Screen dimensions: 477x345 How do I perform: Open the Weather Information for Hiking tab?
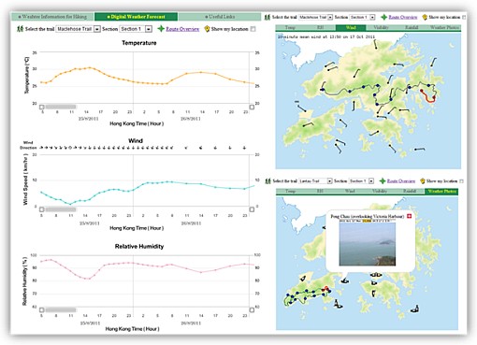(52, 17)
